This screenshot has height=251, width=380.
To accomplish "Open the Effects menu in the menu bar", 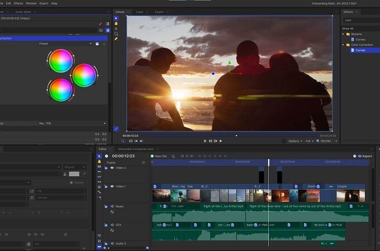I will pyautogui.click(x=18, y=3).
